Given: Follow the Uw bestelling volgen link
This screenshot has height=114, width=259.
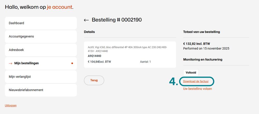Looking at the screenshot, I should click(197, 89).
